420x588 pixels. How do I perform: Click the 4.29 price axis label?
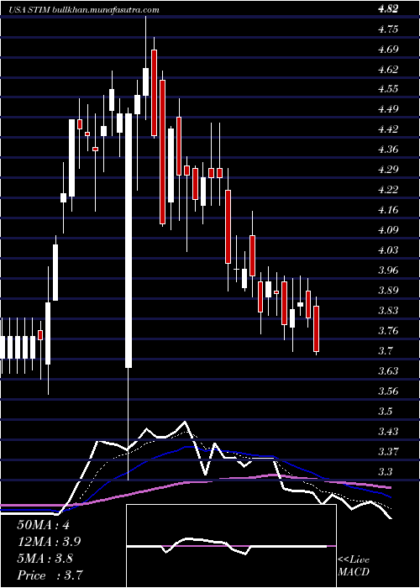[388, 170]
